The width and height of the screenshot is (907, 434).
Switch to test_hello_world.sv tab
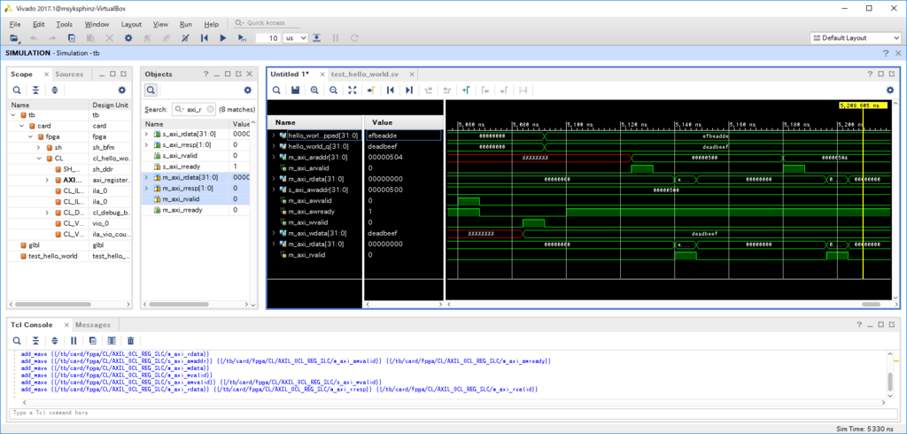coord(364,74)
